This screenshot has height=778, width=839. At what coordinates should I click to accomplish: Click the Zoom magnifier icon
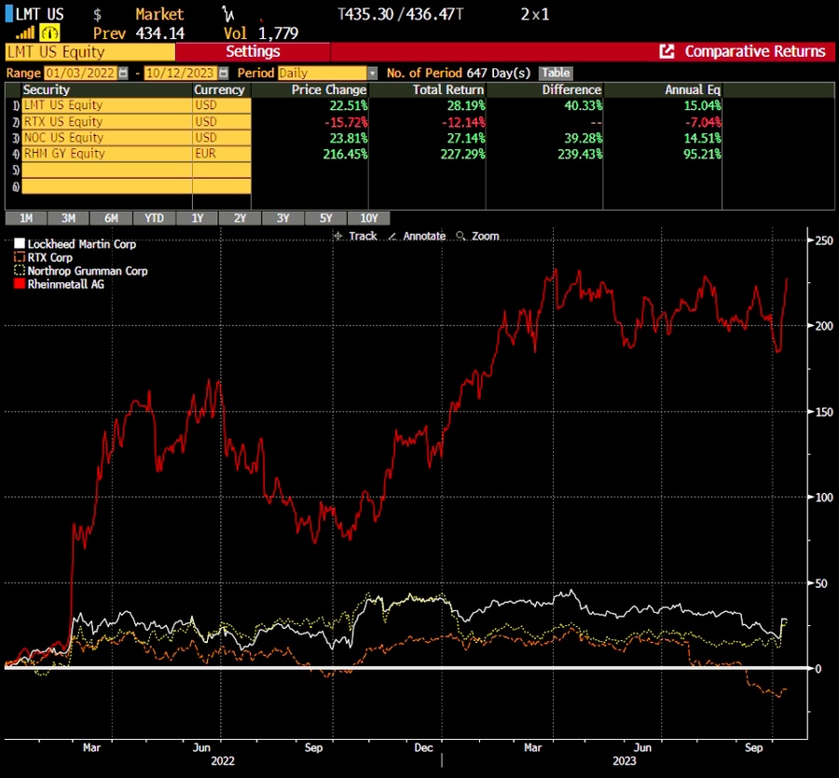461,236
